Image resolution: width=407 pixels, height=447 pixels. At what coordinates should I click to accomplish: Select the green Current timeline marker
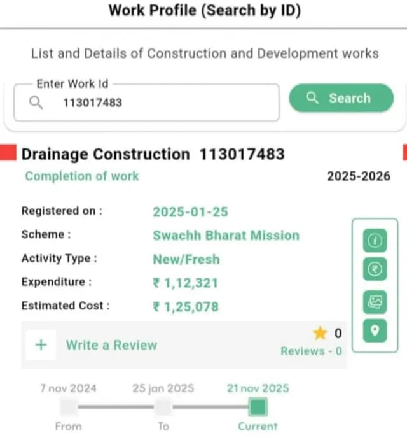(258, 407)
